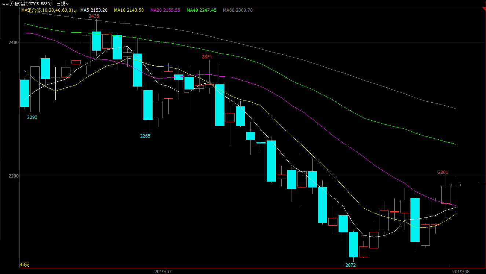486x274 pixels.
Task: Click the 2374 price annotation
Action: (207, 57)
